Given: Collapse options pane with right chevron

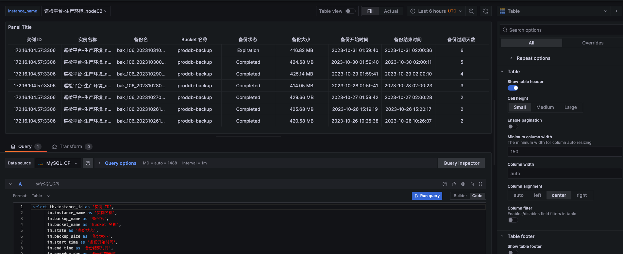Looking at the screenshot, I should pos(616,11).
